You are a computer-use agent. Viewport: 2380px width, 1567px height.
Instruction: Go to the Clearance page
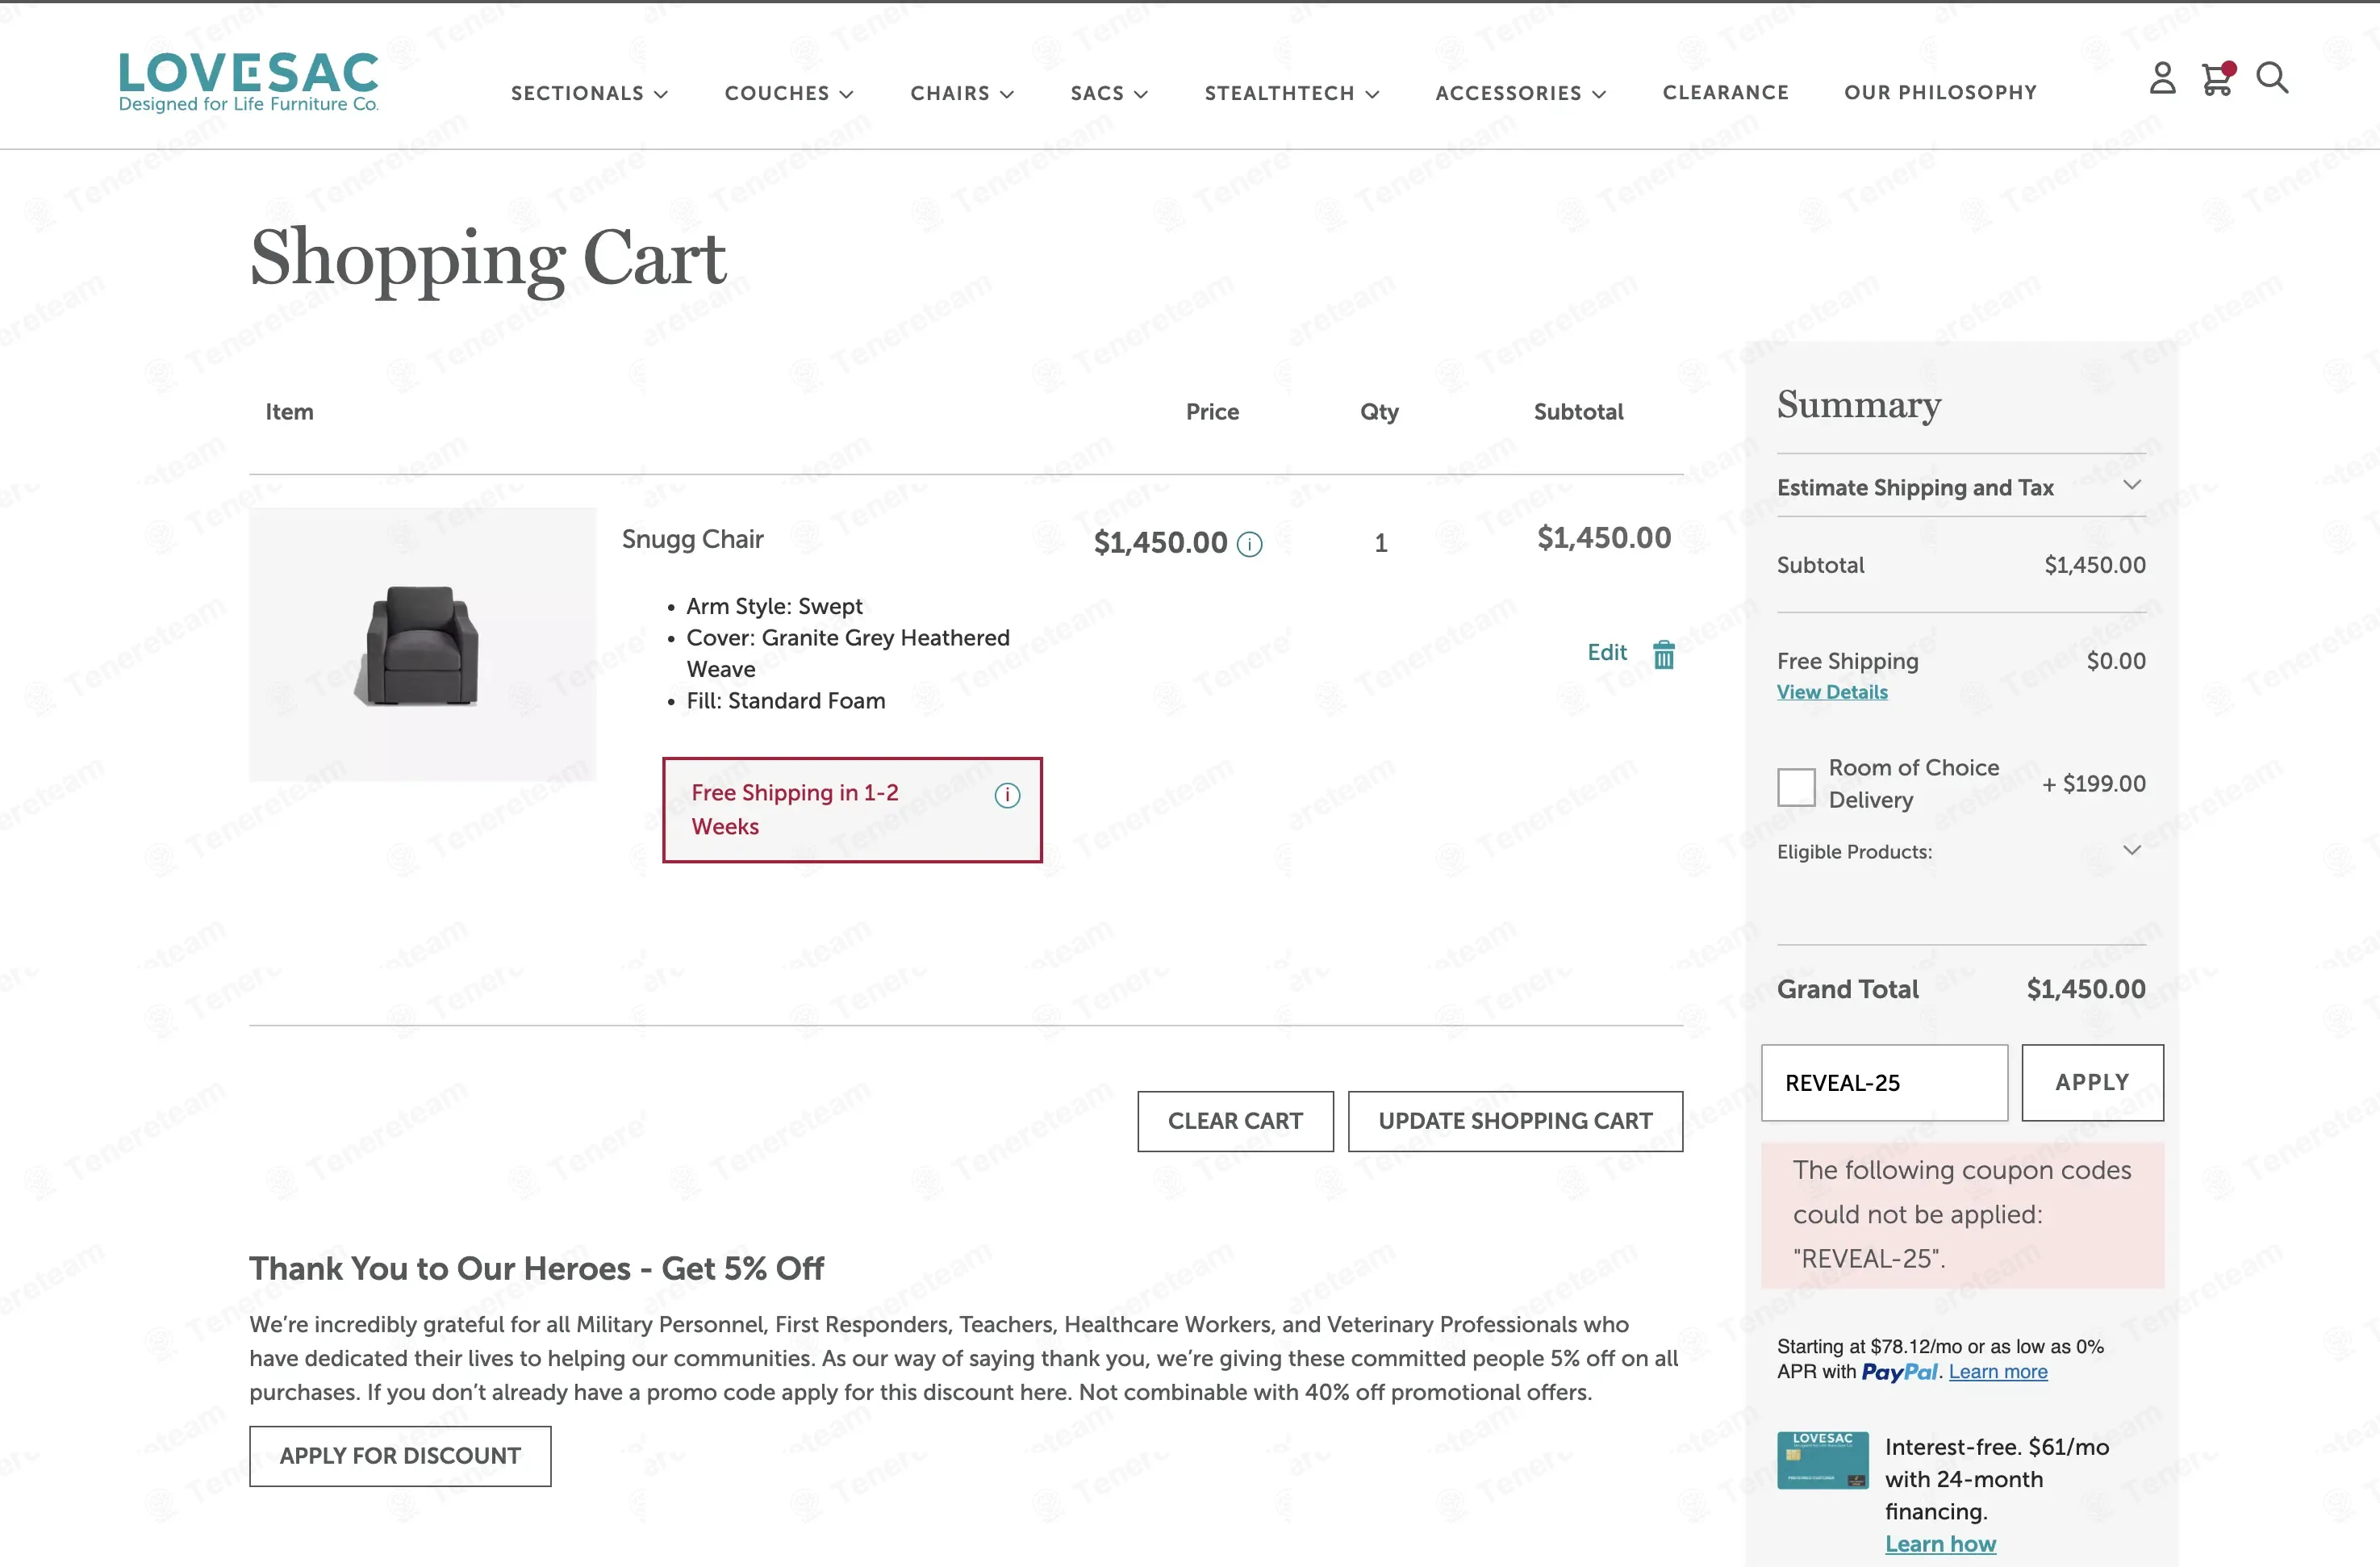coord(1725,92)
